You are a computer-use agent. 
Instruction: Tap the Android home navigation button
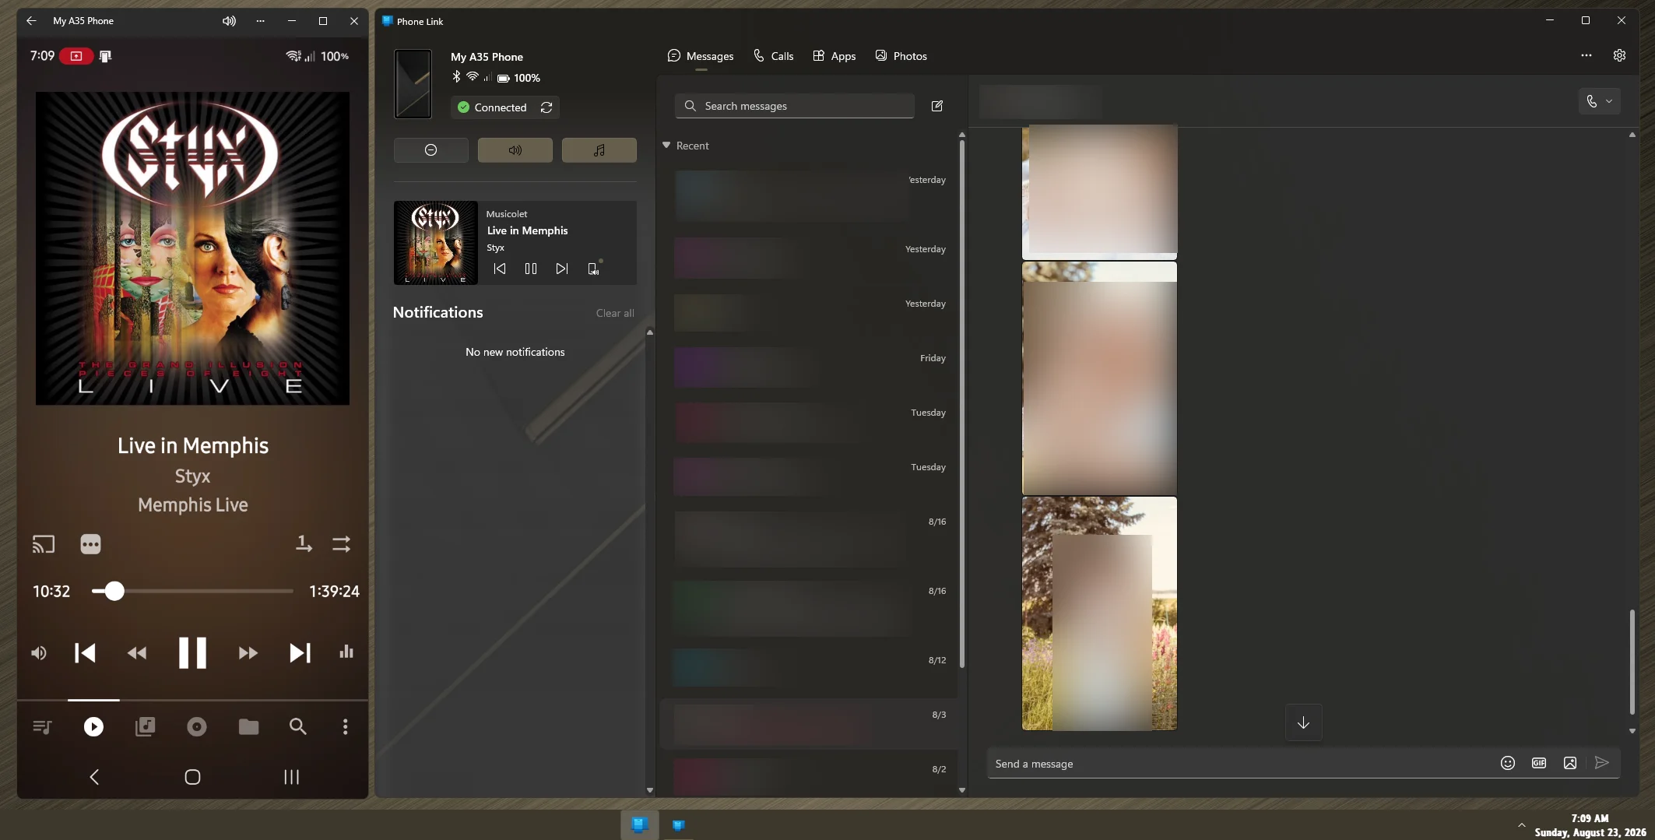tap(192, 776)
